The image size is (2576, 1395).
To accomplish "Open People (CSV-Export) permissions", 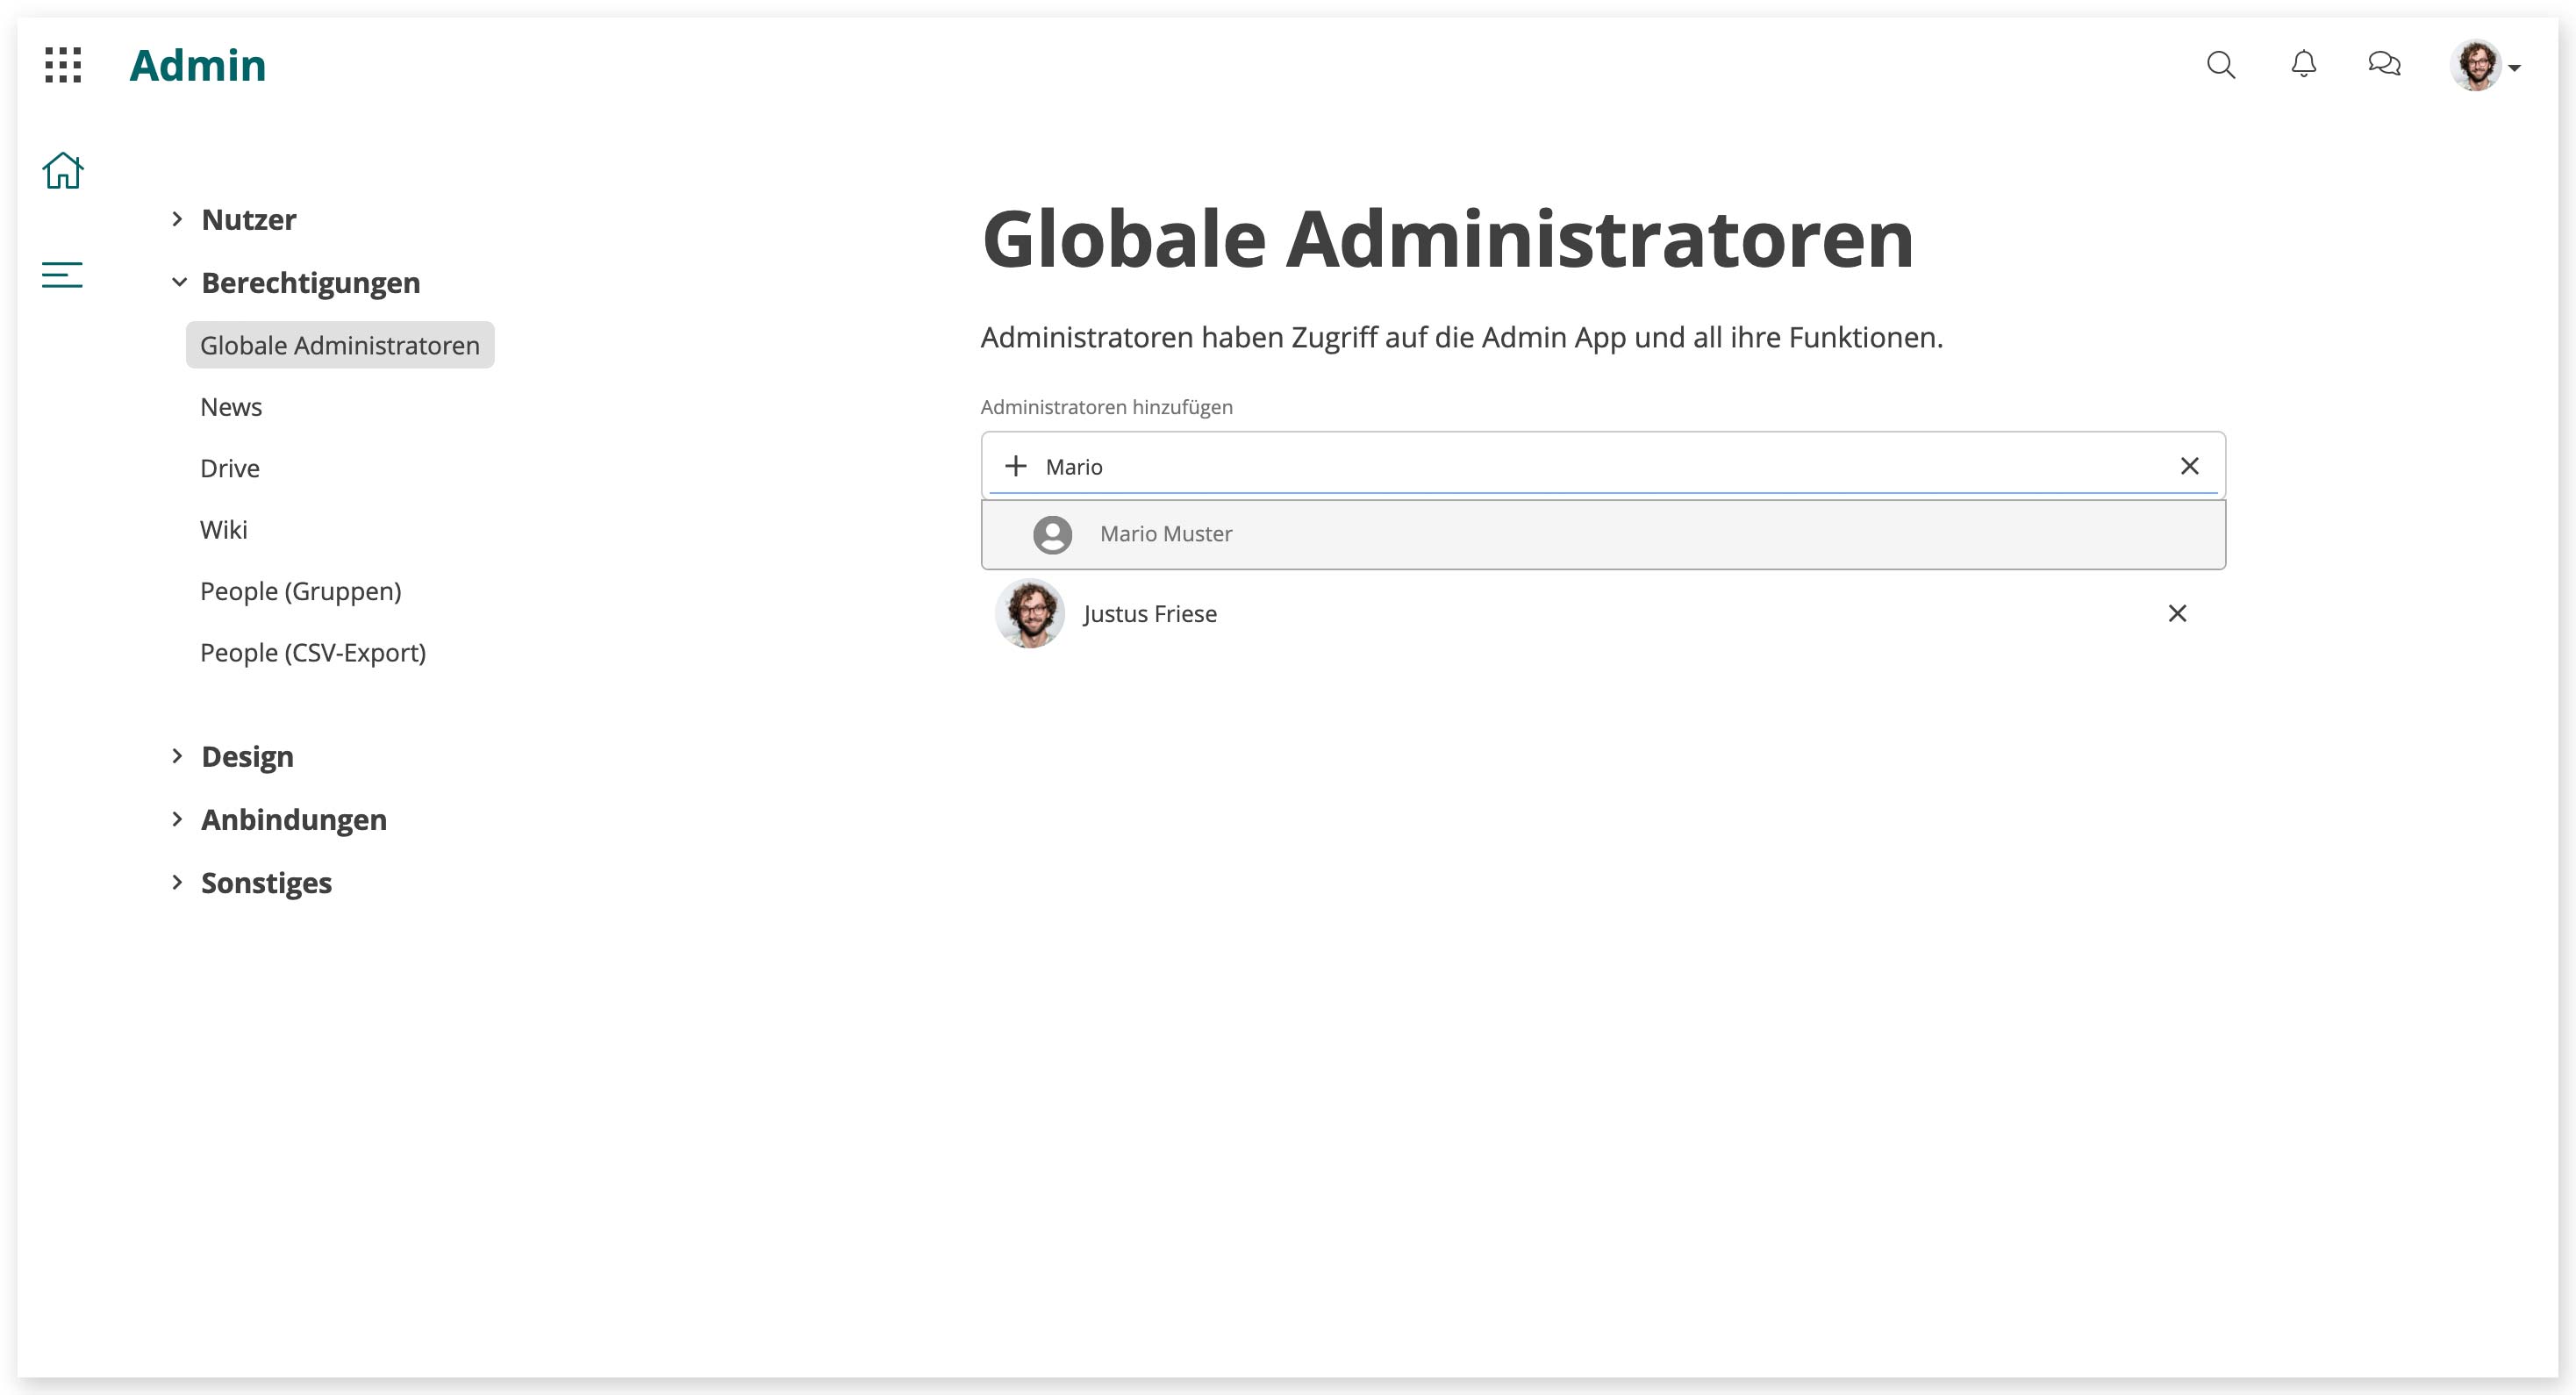I will coord(313,653).
